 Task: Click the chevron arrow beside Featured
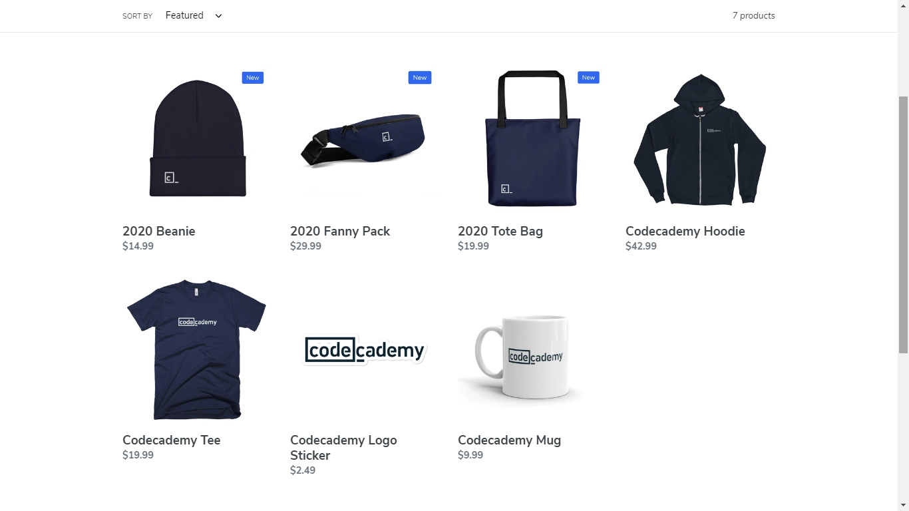pyautogui.click(x=218, y=16)
